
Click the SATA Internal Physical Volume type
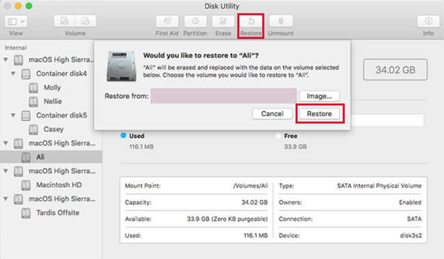tap(379, 186)
